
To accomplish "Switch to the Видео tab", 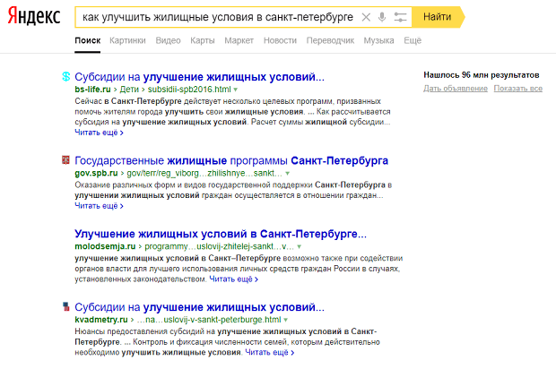I will click(x=168, y=40).
